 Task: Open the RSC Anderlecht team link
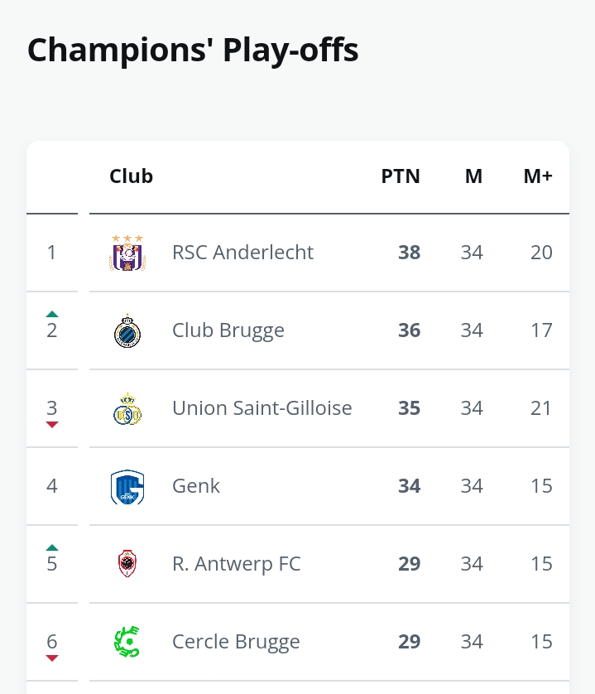coord(242,253)
